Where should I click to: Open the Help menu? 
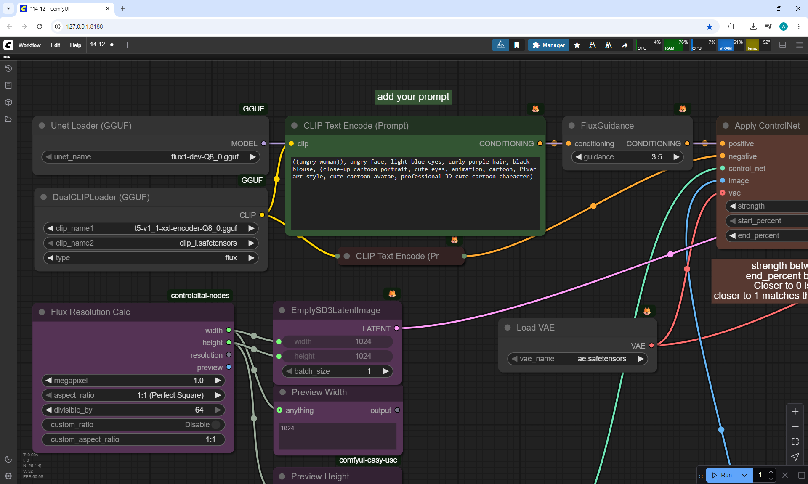75,45
